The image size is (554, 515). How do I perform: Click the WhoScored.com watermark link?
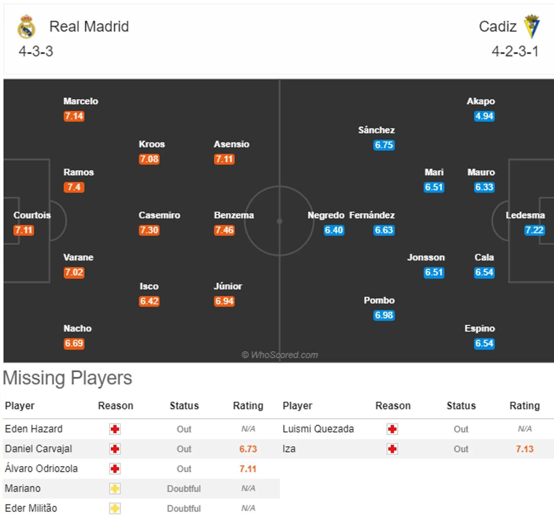click(280, 355)
